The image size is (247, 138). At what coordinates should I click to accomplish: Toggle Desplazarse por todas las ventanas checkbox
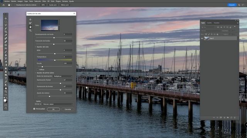pos(15,5)
